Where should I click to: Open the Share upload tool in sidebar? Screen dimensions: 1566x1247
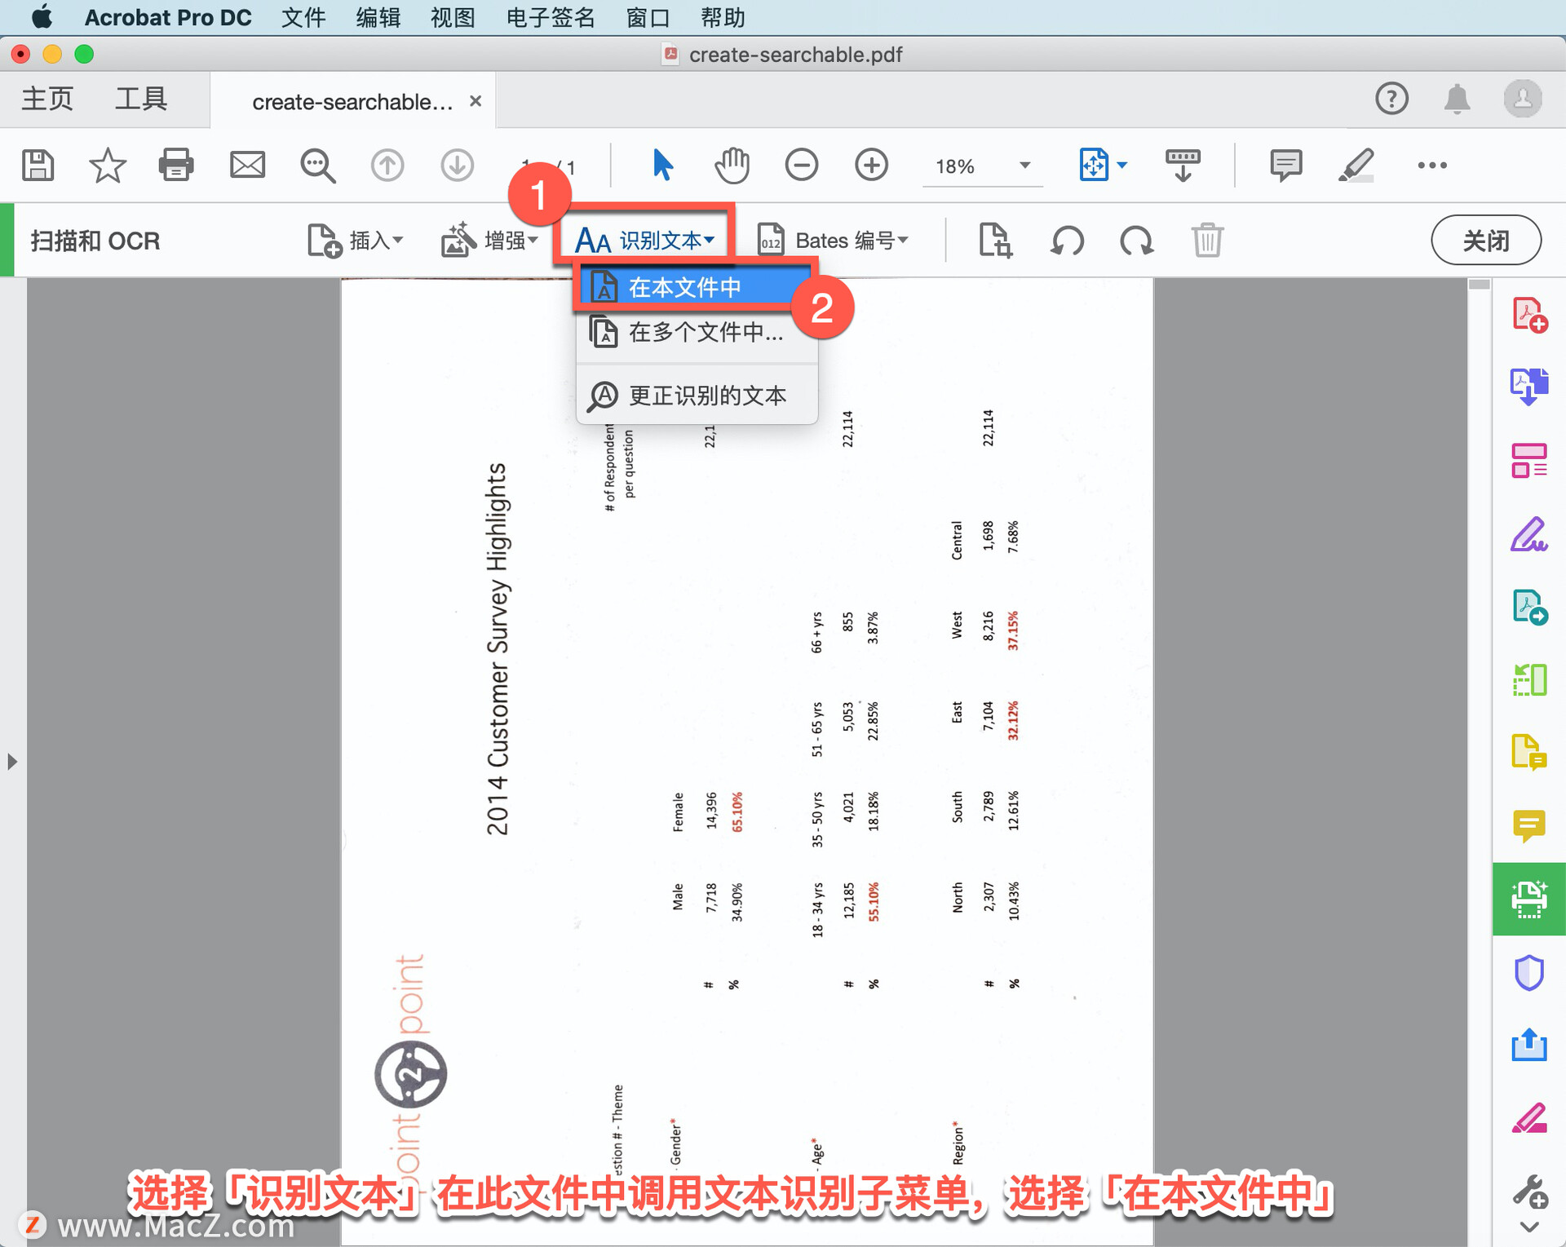coord(1529,1045)
